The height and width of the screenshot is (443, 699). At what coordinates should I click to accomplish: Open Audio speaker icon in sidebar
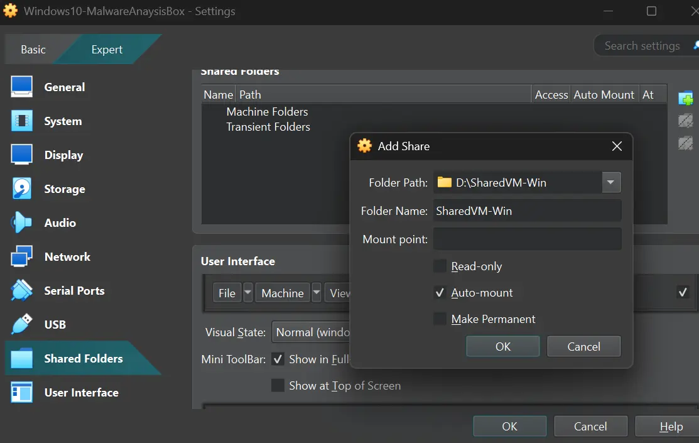pos(21,223)
